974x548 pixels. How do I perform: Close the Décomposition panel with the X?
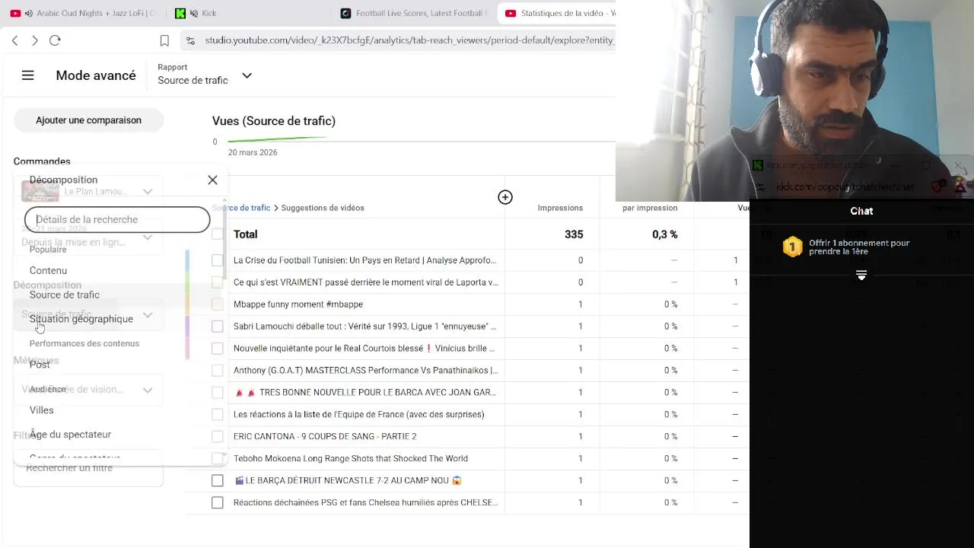[212, 180]
